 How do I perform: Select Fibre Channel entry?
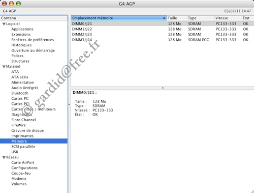click(23, 120)
